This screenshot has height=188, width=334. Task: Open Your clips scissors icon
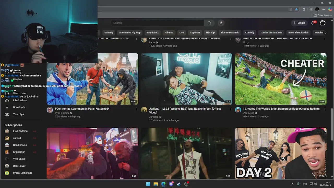tap(7, 114)
